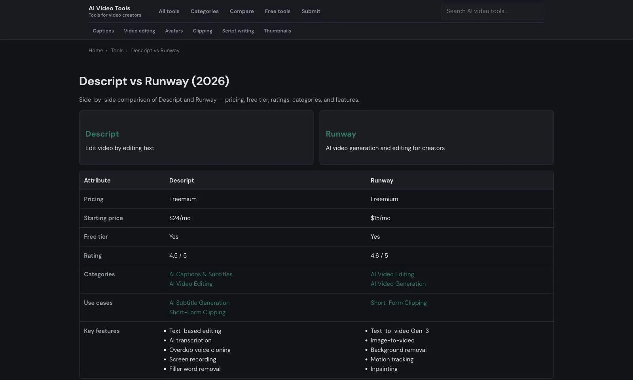Click the Descript column header
This screenshot has width=633, height=380.
182,180
